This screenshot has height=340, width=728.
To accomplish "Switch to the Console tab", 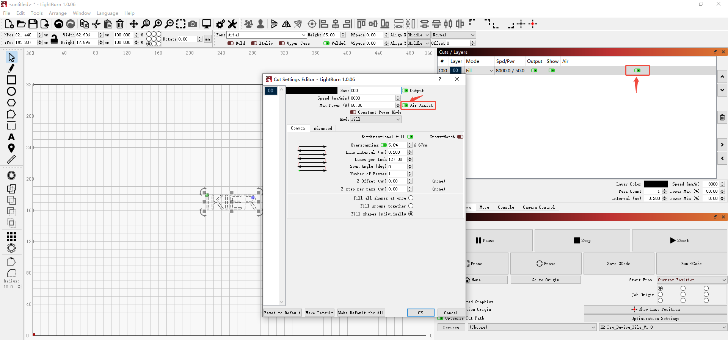I will [506, 207].
